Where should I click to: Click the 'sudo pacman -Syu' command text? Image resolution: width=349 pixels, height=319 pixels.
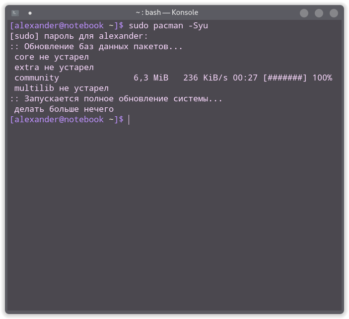168,26
